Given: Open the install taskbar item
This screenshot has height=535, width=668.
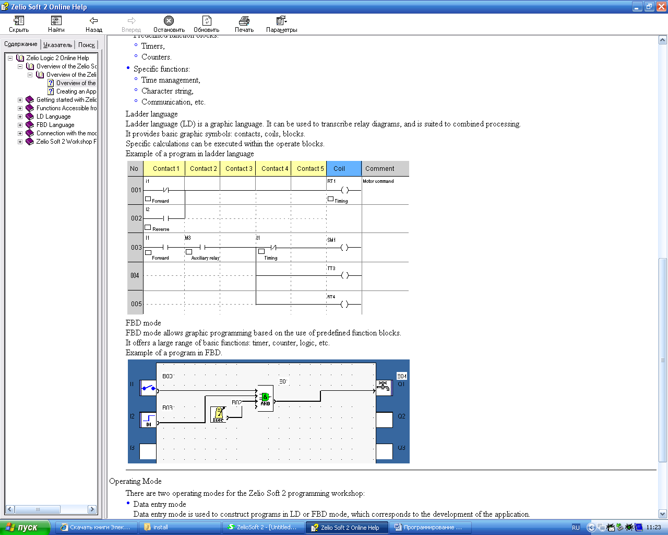Looking at the screenshot, I should pyautogui.click(x=180, y=527).
